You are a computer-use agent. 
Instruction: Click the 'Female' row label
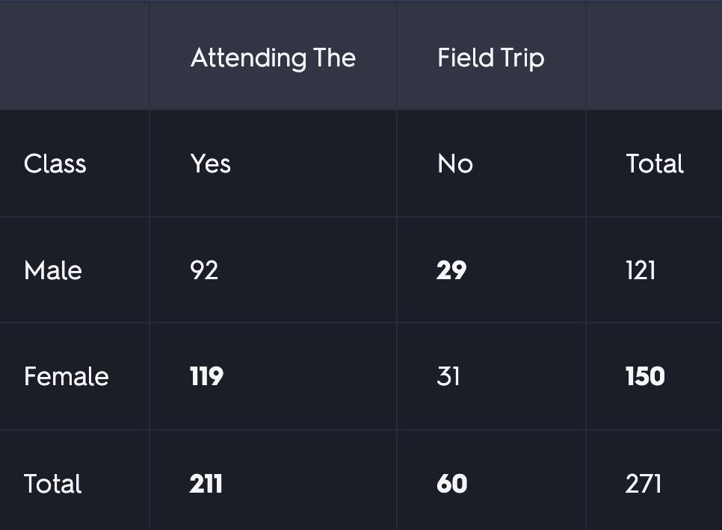[67, 376]
